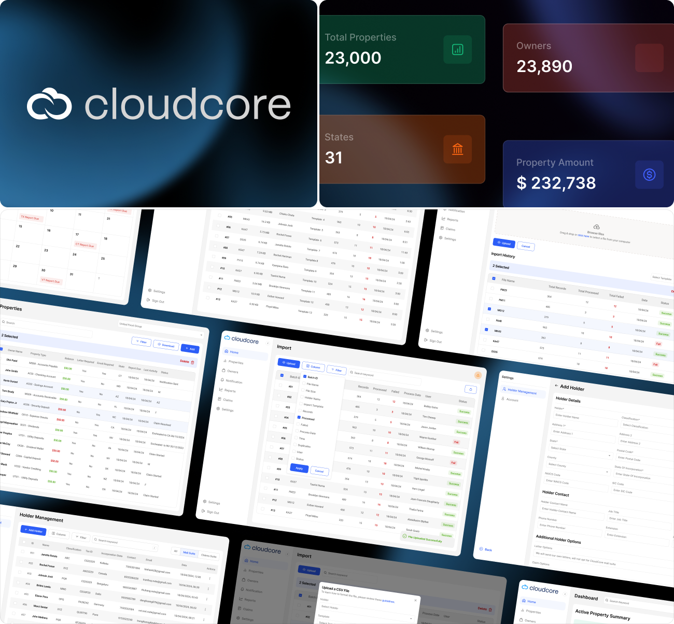Open Settings in the central Import screen sidebar
Image resolution: width=674 pixels, height=624 pixels.
pos(225,409)
